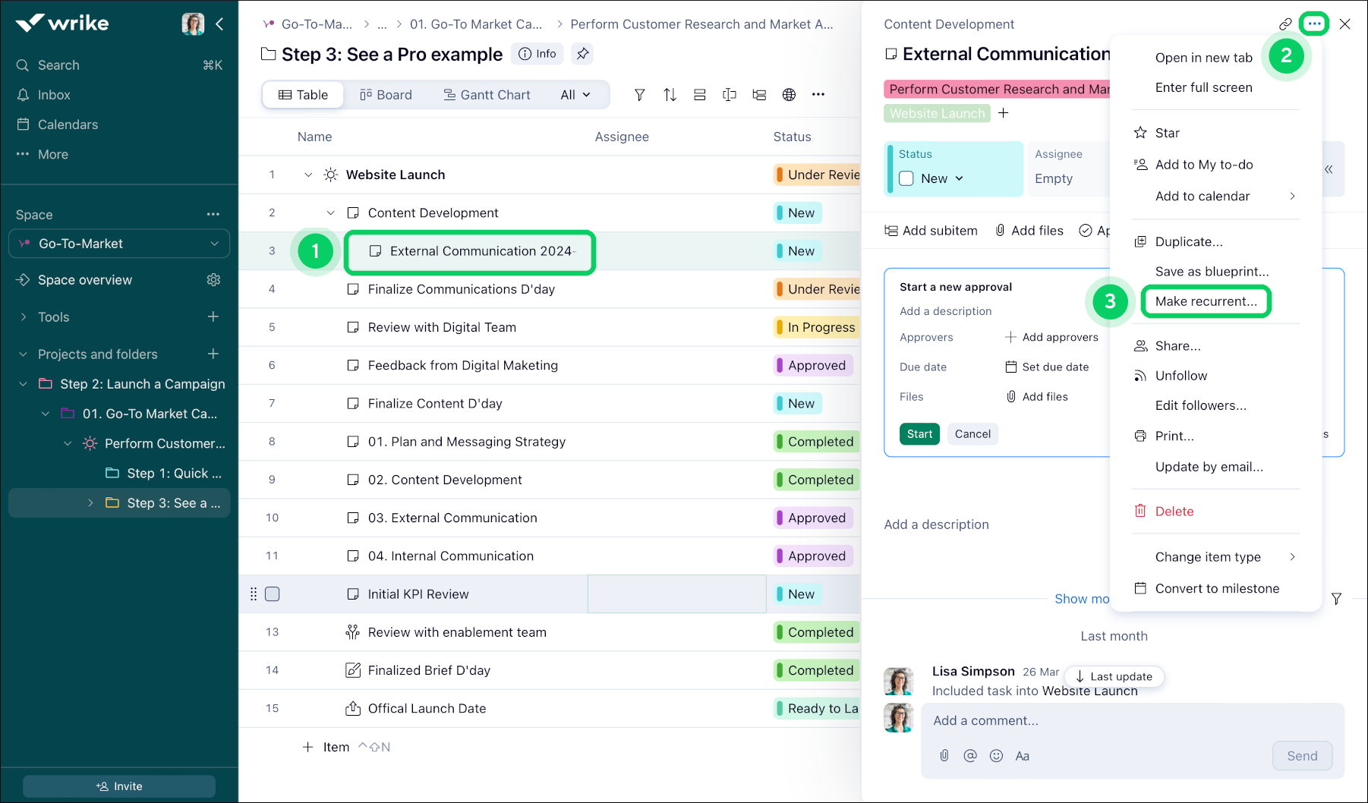1368x803 pixels.
Task: Click the @ mention icon in comment box
Action: tap(969, 755)
